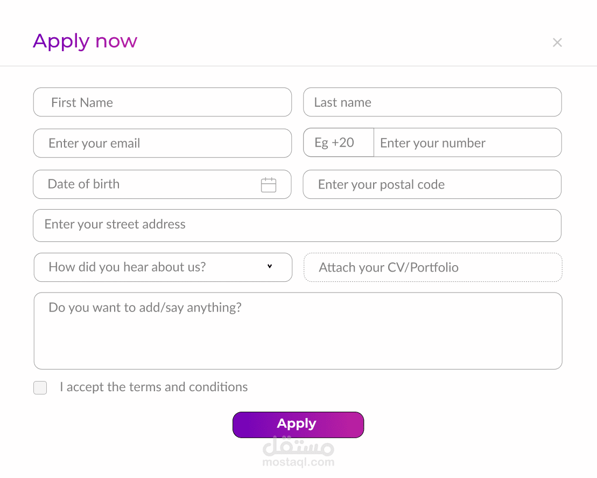
Task: Click the Mostaql Arabic logo watermark
Action: tap(298, 446)
